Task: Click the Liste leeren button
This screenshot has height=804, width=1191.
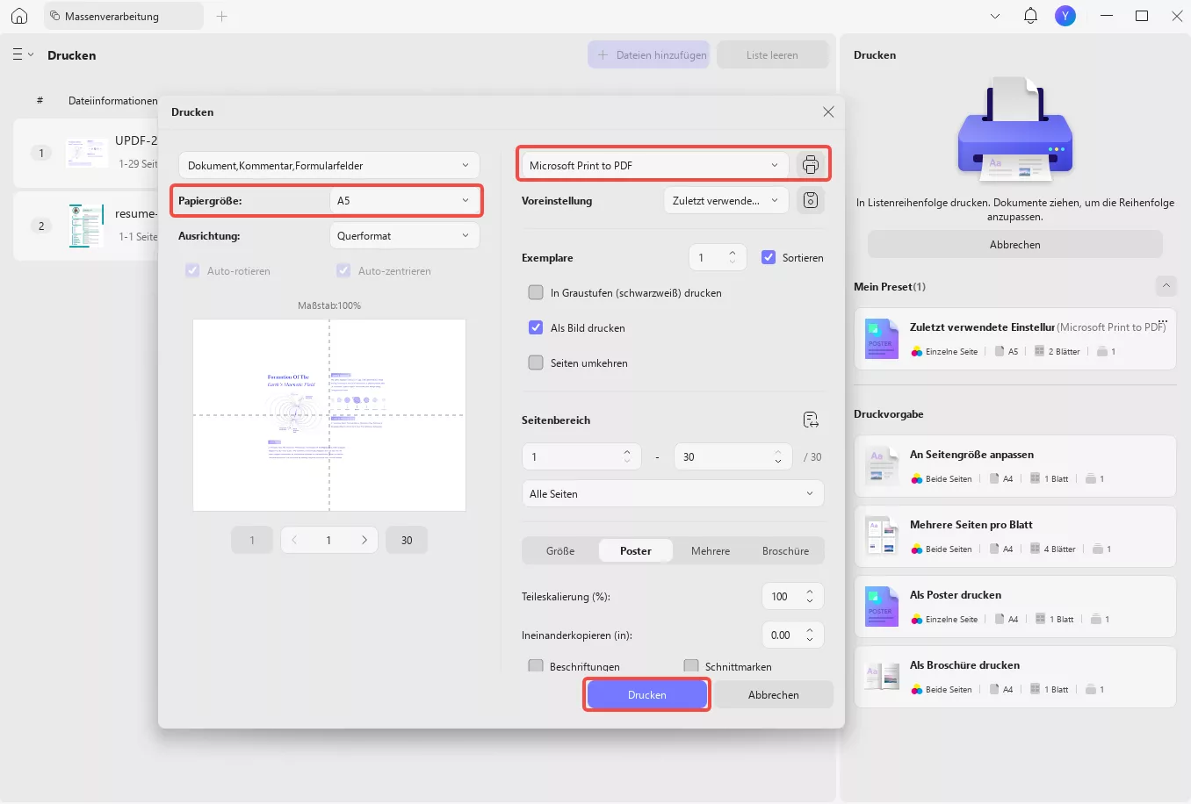Action: click(x=773, y=54)
